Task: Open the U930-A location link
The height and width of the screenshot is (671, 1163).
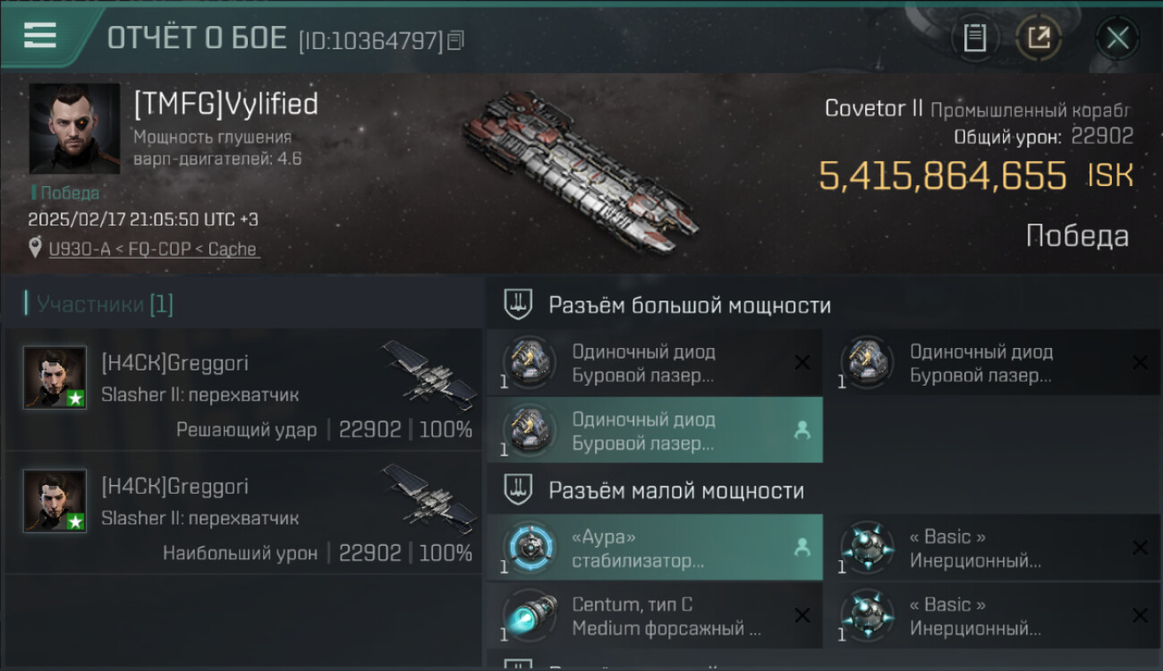Action: pos(154,250)
